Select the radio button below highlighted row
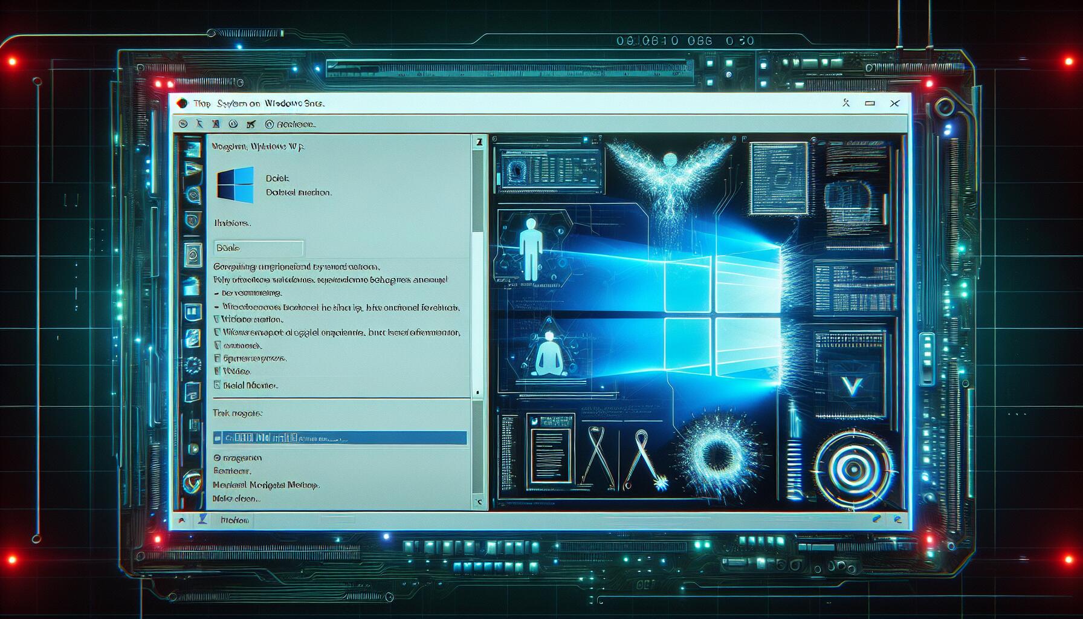This screenshot has width=1083, height=619. click(x=217, y=458)
